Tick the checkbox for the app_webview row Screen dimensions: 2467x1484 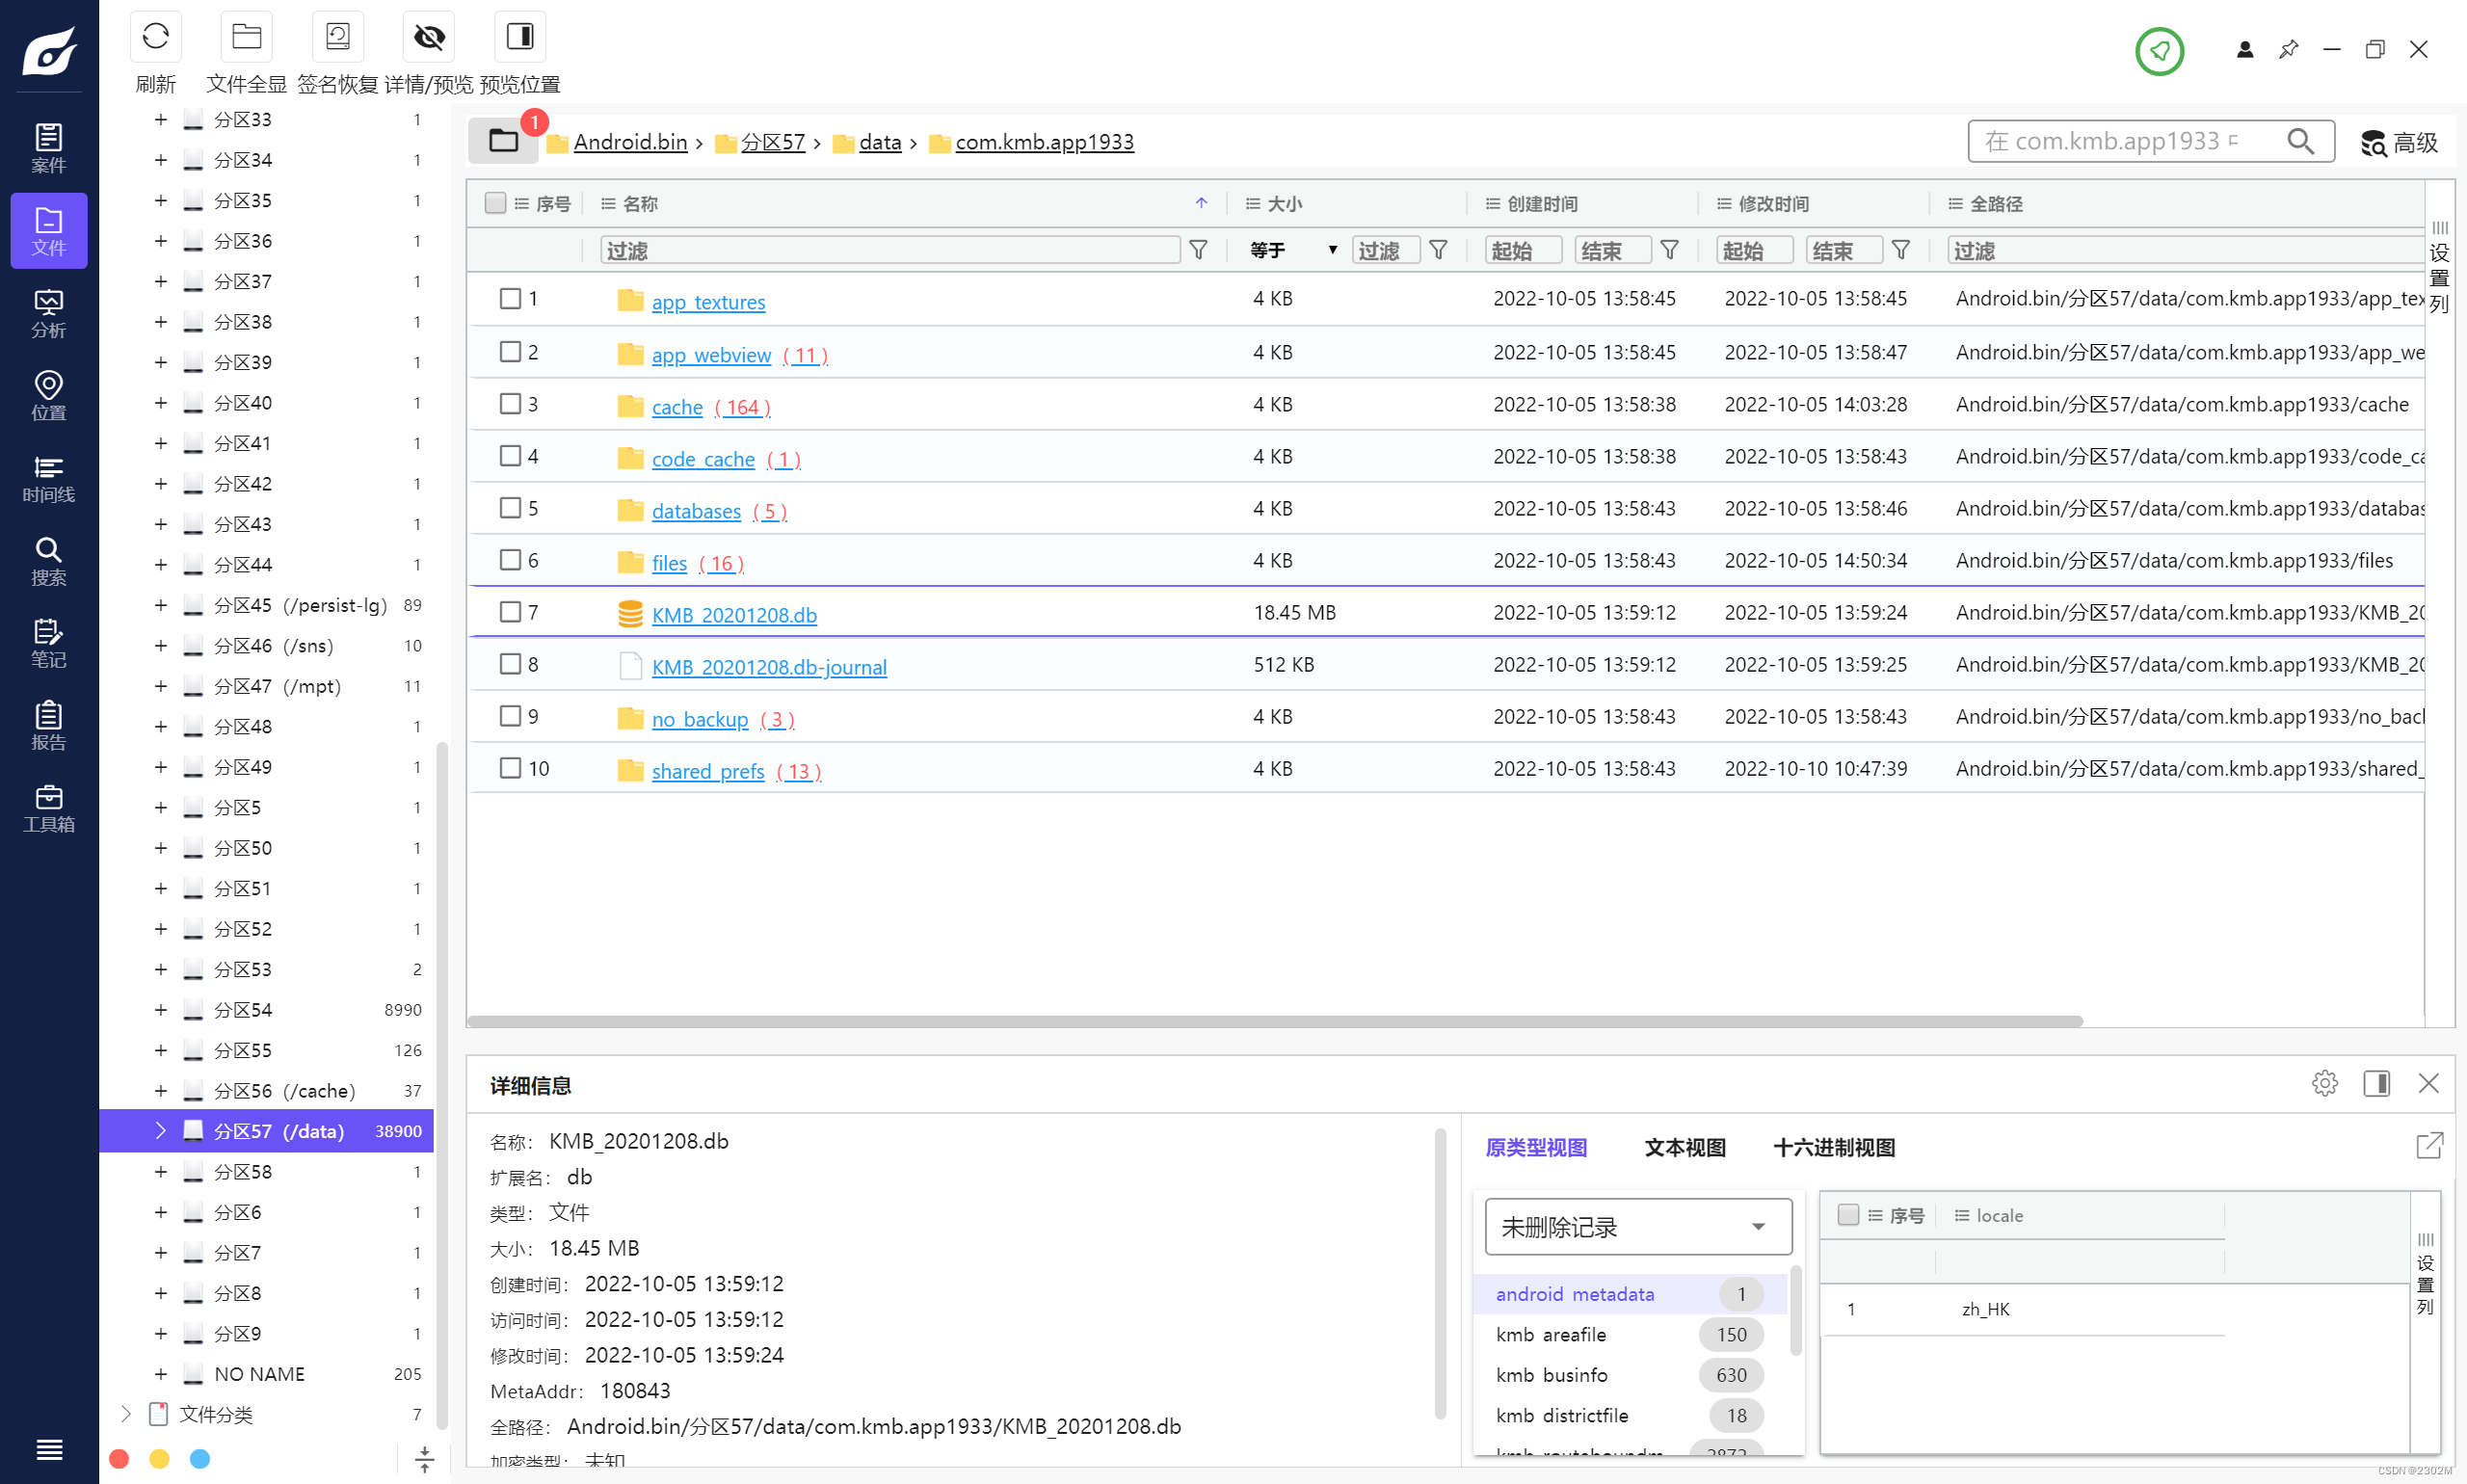(510, 352)
